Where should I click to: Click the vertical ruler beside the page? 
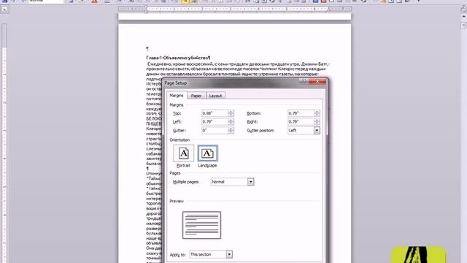(4, 143)
